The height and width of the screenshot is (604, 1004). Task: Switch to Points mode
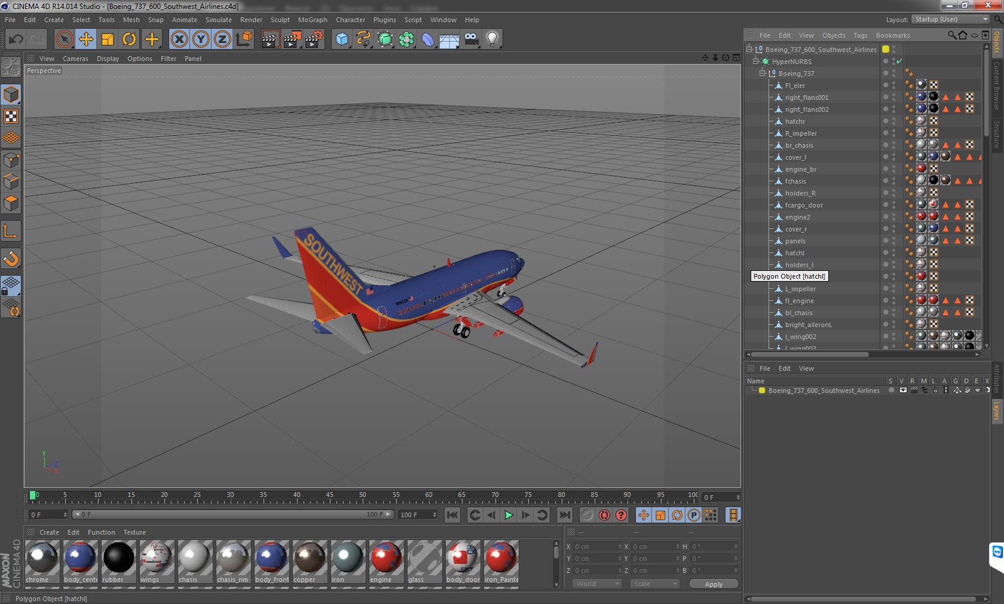(11, 160)
